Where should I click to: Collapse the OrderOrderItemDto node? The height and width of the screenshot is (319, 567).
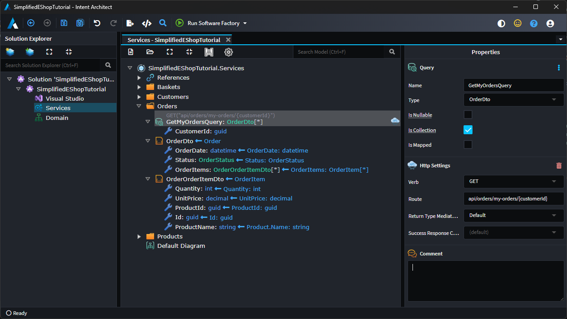point(148,179)
